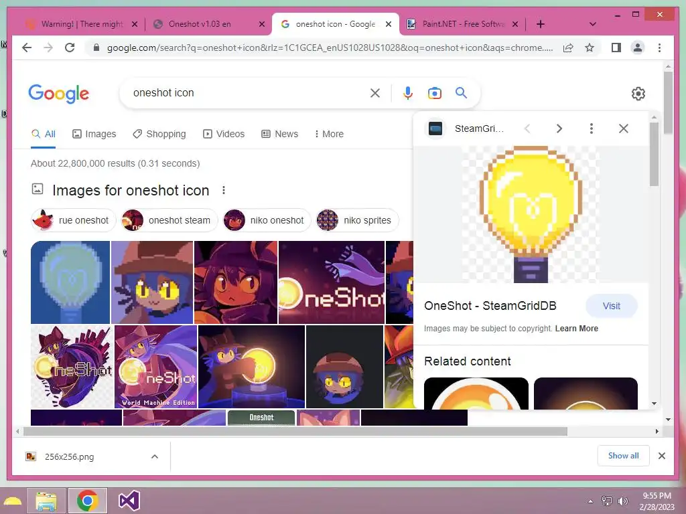The image size is (686, 514).
Task: Search by image with camera icon
Action: point(434,93)
